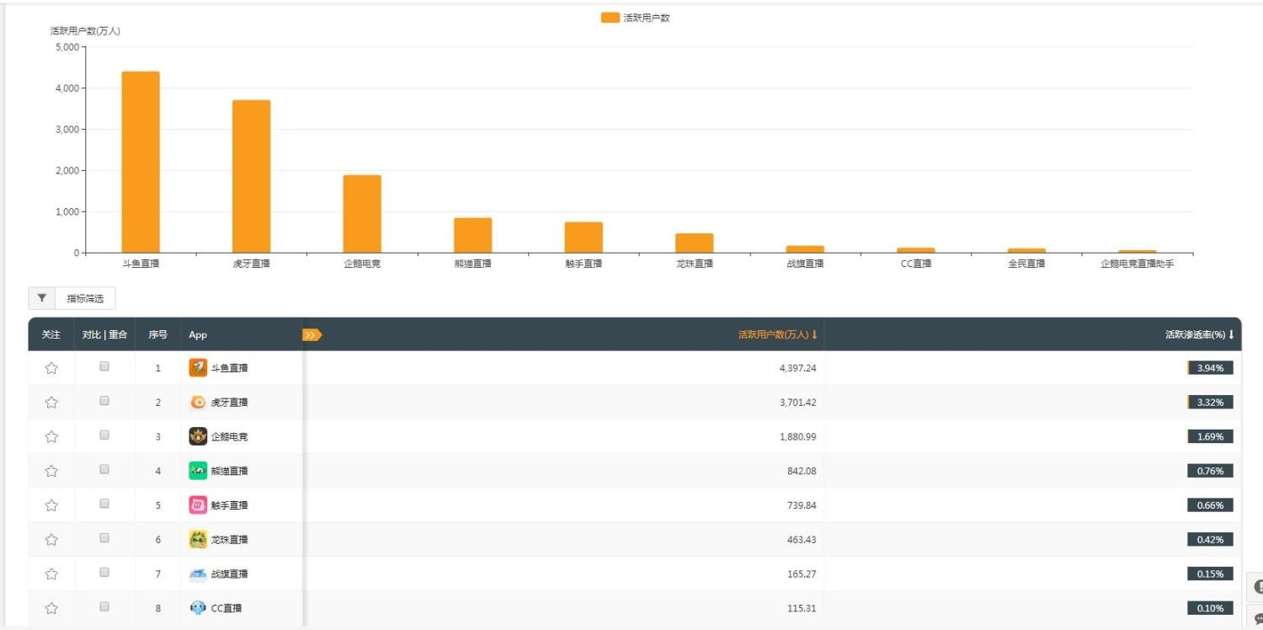Viewport: 1263px width, 630px height.
Task: Click the 龙珠直播 app icon
Action: (x=198, y=539)
